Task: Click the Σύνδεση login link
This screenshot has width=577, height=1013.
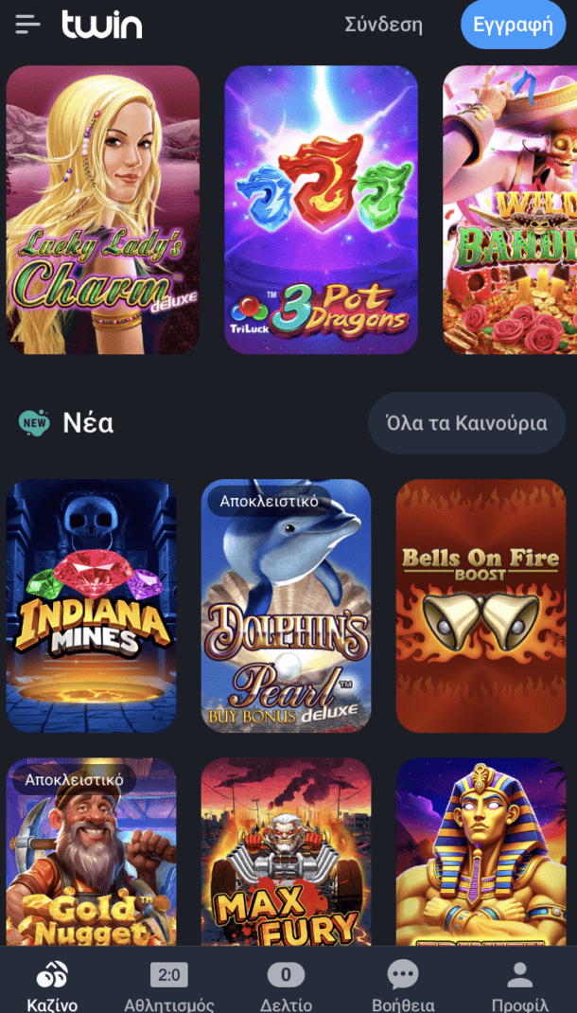Action: pyautogui.click(x=383, y=26)
